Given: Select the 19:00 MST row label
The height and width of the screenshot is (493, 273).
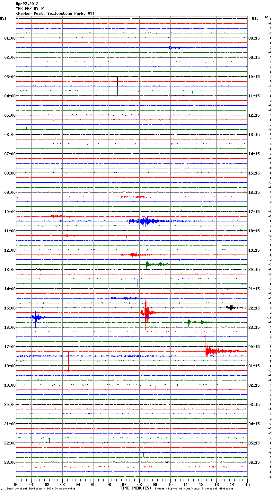Looking at the screenshot, I should 10,385.
